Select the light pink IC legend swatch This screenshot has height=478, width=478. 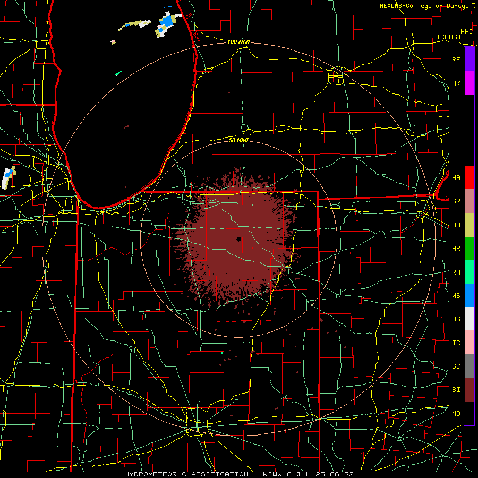pos(469,343)
